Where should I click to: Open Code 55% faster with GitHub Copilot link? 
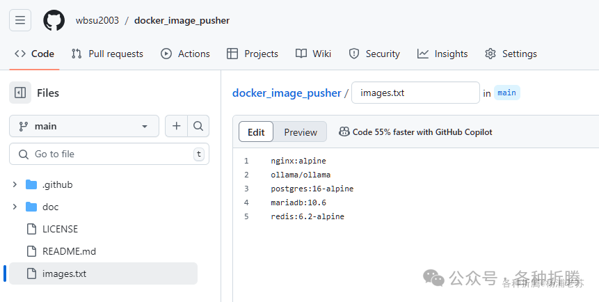[x=422, y=132]
